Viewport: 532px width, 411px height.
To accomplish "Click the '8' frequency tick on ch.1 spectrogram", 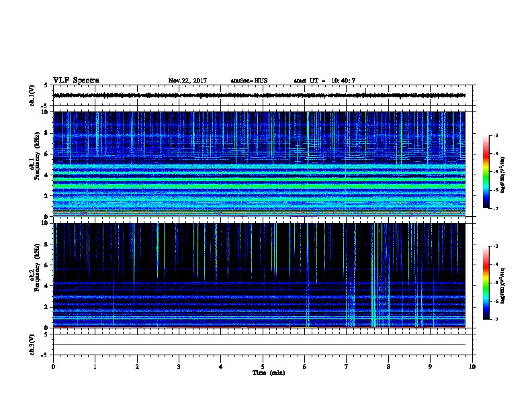I will click(47, 133).
